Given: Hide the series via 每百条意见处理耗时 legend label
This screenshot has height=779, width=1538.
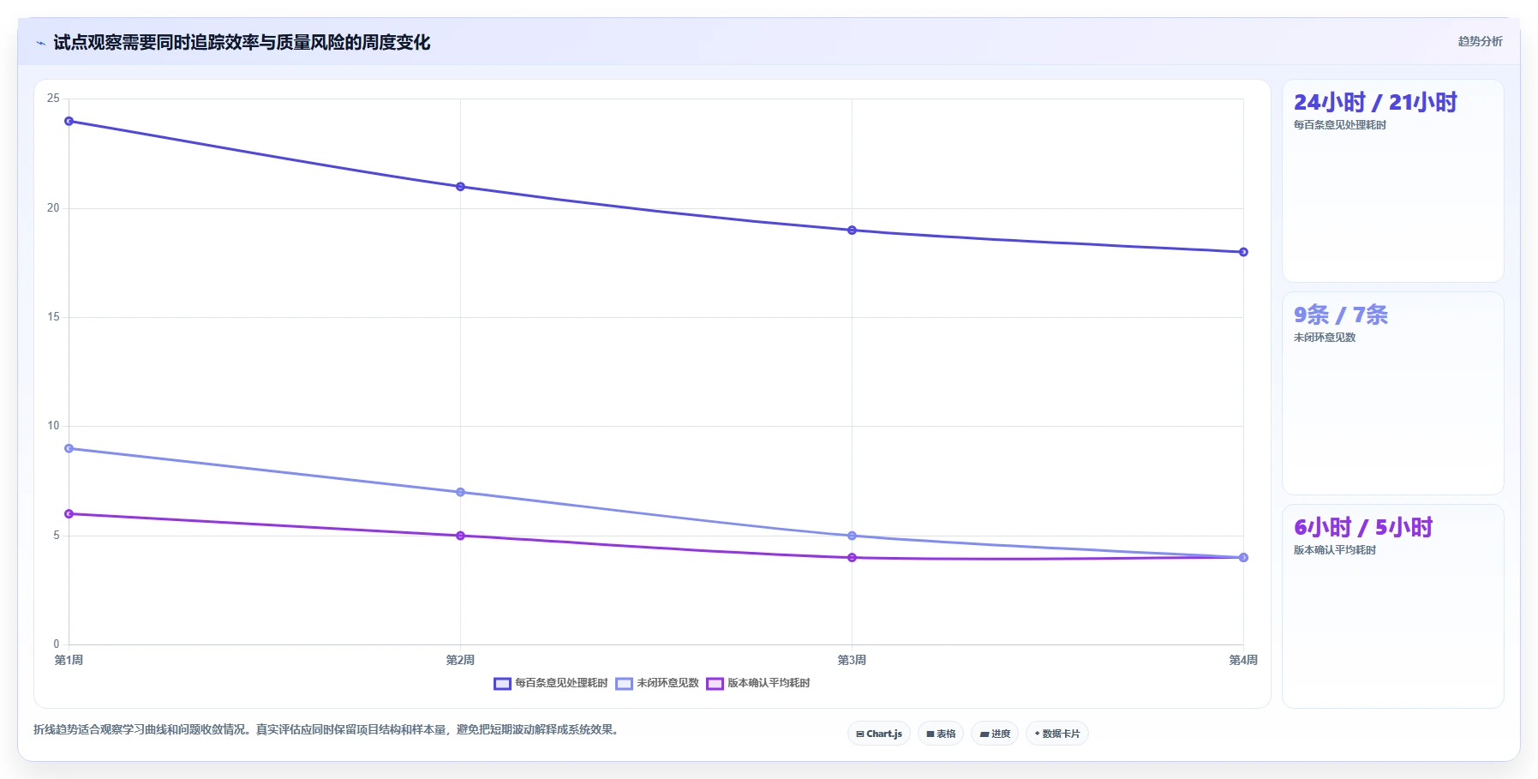Looking at the screenshot, I should [x=561, y=683].
